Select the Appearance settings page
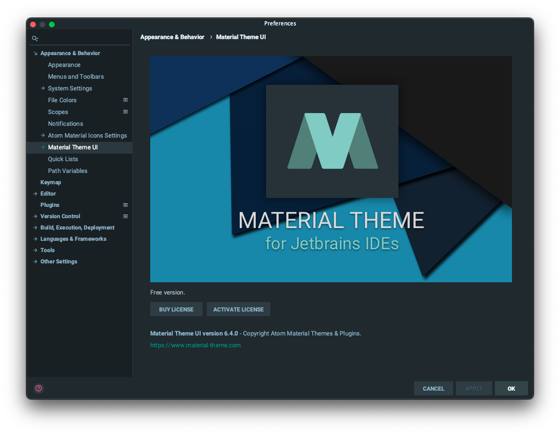Screen dimensions: 560x434 pyautogui.click(x=64, y=65)
